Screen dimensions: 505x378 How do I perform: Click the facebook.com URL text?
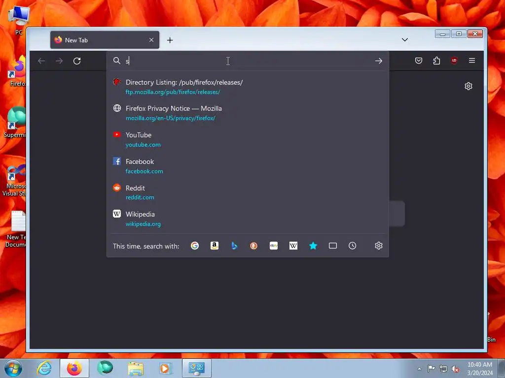(144, 171)
